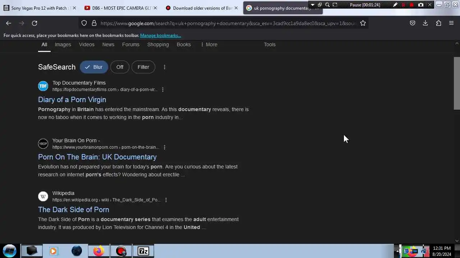Open media player taskbar icon

(53, 251)
